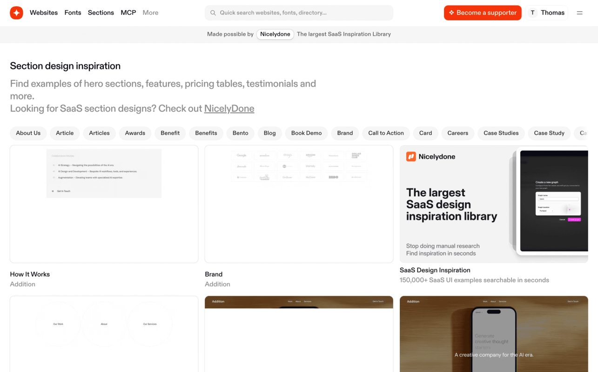Open the hamburger menu icon
Image resolution: width=598 pixels, height=372 pixels.
pos(580,13)
